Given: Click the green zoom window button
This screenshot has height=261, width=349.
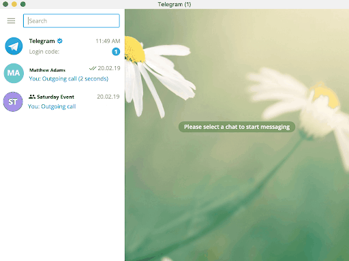Looking at the screenshot, I should (23, 4).
